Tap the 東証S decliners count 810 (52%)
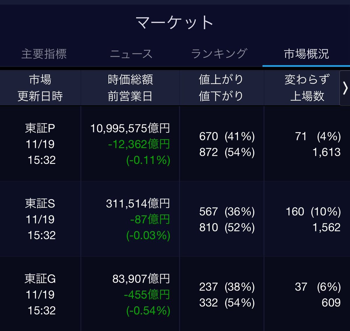Viewport: 350px width, 331px height. pos(227,227)
